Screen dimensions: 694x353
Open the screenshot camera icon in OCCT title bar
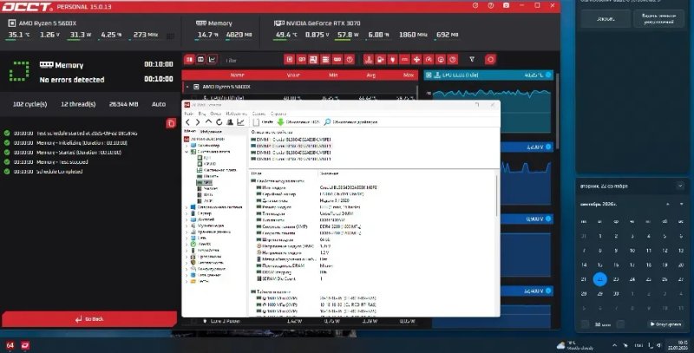pos(506,5)
